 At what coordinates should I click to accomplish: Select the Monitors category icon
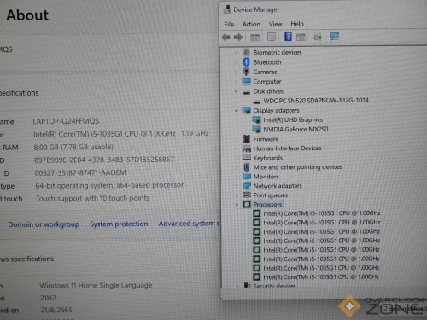tap(247, 177)
